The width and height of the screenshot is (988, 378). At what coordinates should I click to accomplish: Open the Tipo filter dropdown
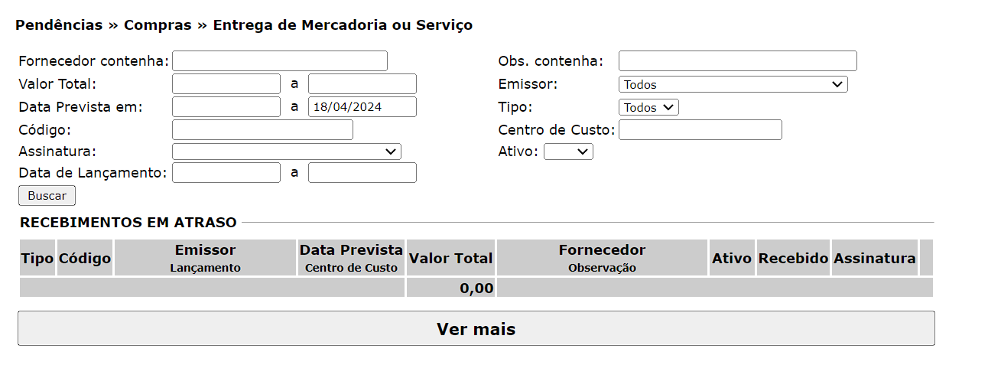click(x=648, y=107)
